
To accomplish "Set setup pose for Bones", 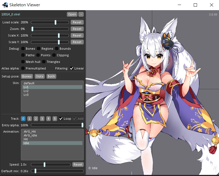I will point(27,76).
